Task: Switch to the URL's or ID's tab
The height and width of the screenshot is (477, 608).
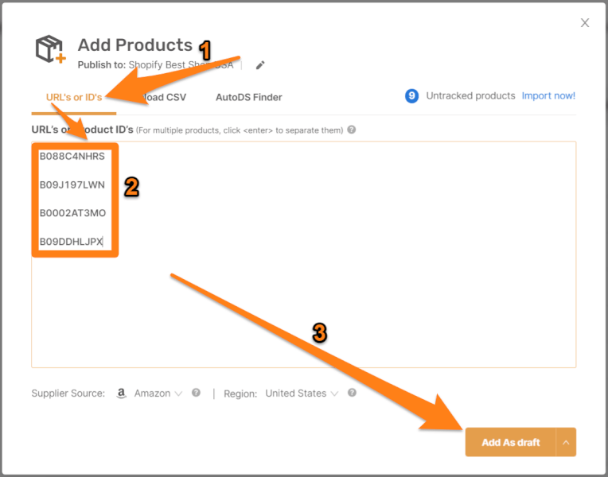Action: 74,97
